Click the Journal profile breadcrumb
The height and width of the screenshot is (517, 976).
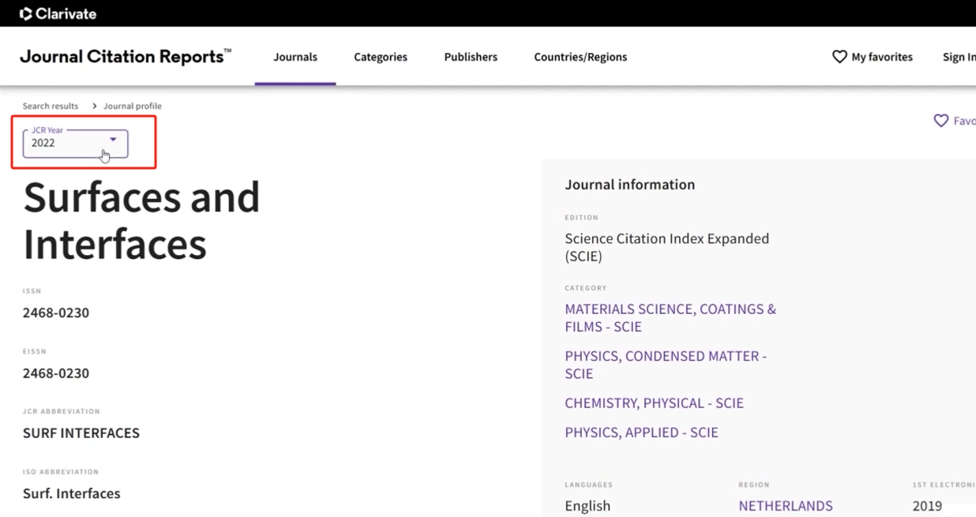tap(133, 106)
